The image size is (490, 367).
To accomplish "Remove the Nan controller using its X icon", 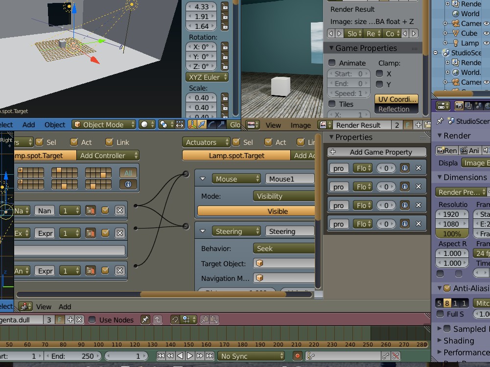I will tap(119, 210).
